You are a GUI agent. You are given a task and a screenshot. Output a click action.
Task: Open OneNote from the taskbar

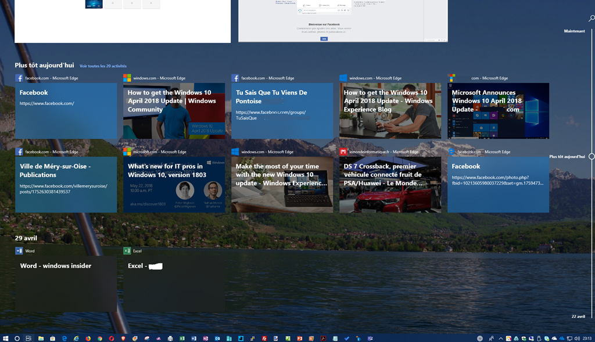pos(205,338)
